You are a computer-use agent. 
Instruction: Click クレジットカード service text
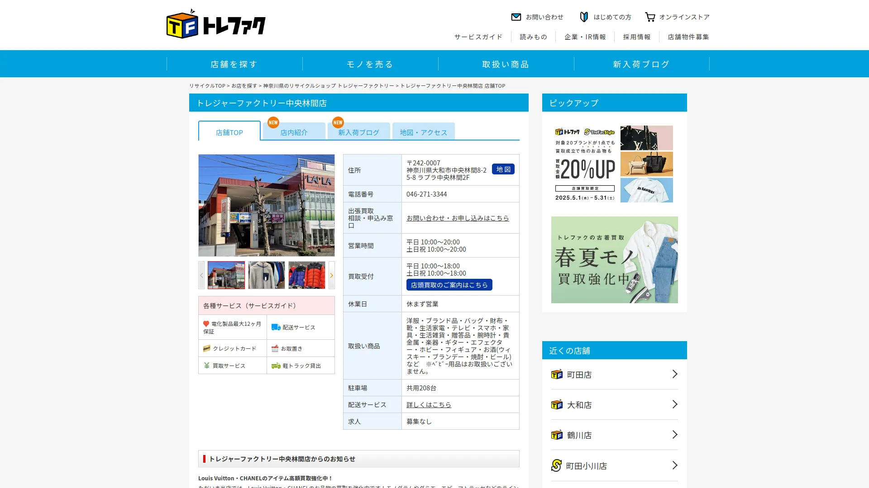(x=234, y=348)
